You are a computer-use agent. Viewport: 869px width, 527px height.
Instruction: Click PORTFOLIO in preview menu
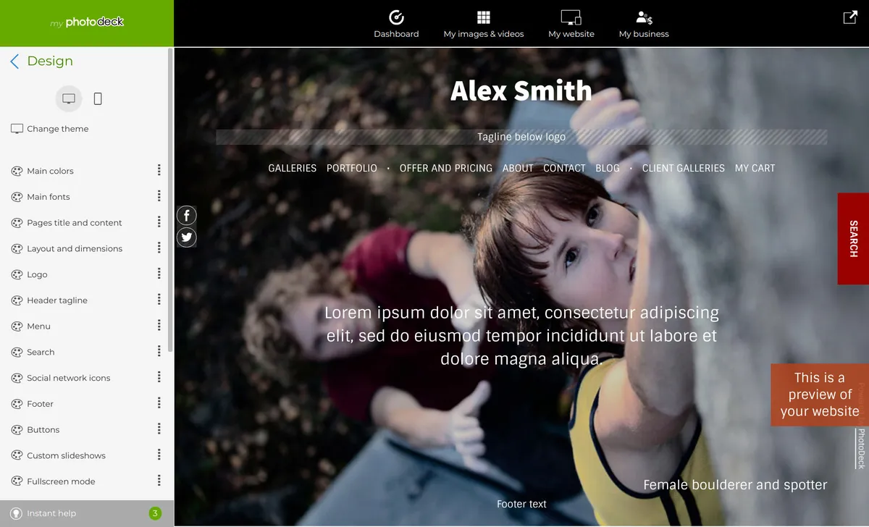point(352,168)
